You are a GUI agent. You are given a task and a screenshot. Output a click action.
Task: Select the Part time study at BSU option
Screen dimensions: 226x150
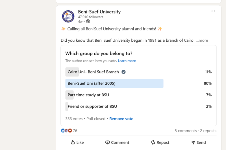[x=88, y=95]
